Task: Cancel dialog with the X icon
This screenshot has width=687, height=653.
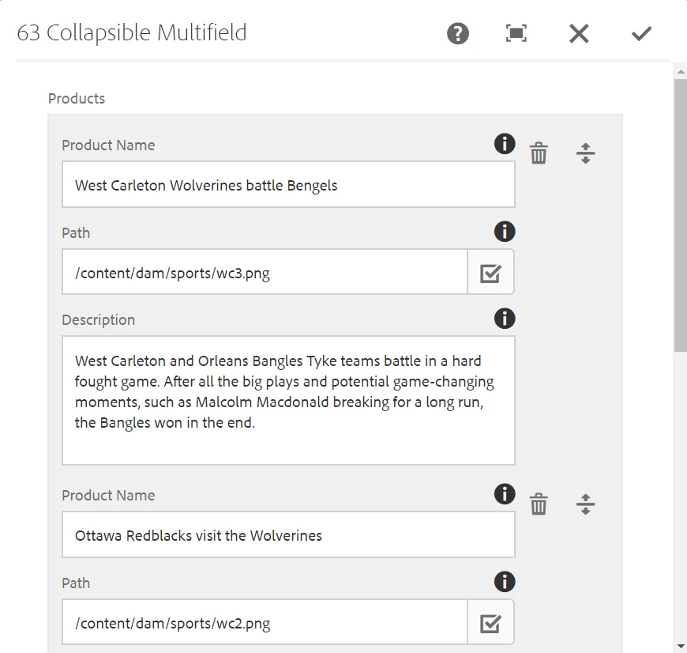Action: click(x=579, y=33)
